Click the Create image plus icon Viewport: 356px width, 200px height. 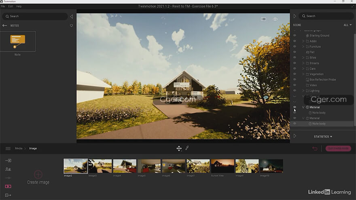pyautogui.click(x=38, y=175)
